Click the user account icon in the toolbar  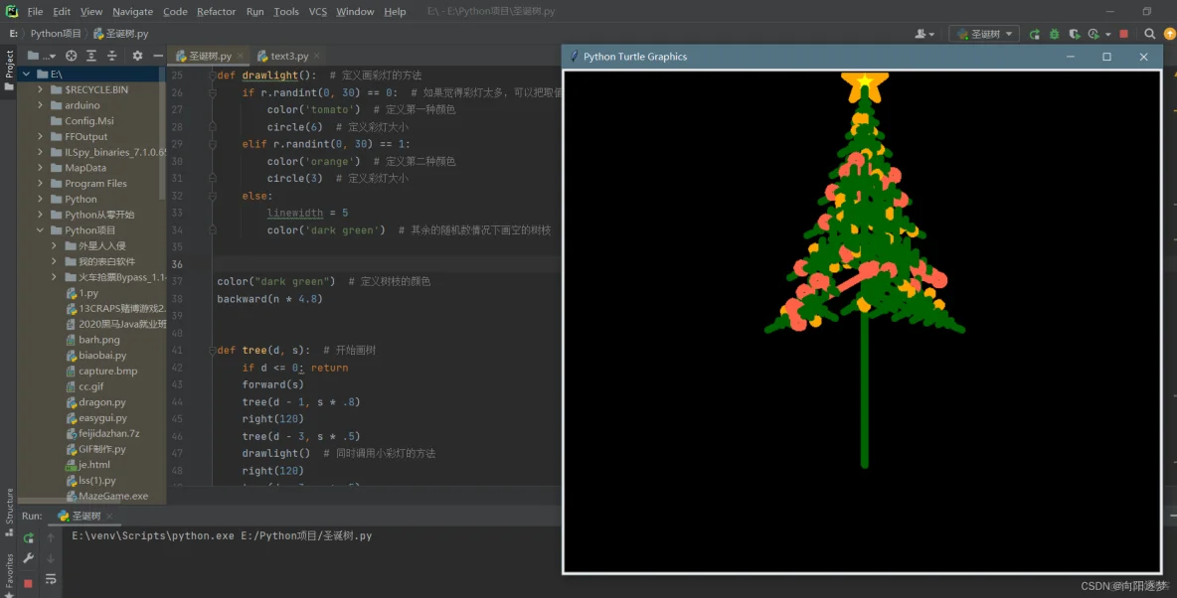pos(925,34)
